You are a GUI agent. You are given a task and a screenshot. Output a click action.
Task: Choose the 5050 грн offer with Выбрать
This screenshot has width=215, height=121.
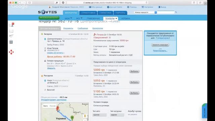(134, 82)
